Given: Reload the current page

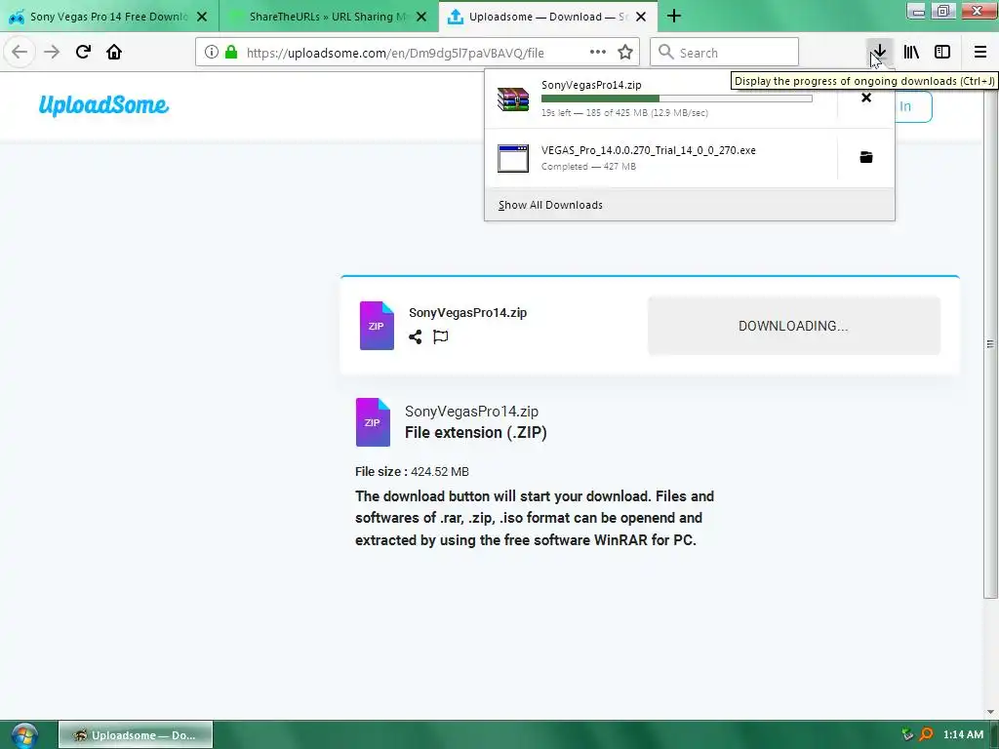Looking at the screenshot, I should pos(83,53).
